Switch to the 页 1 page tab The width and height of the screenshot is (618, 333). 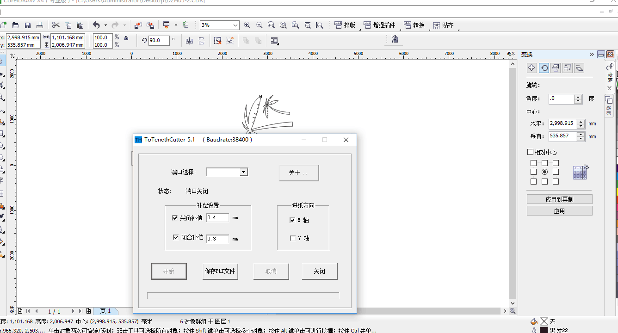click(106, 311)
